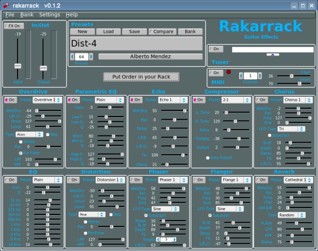This screenshot has height=251, width=318.
Task: Open the Bank menu in the menu bar
Action: tap(27, 15)
